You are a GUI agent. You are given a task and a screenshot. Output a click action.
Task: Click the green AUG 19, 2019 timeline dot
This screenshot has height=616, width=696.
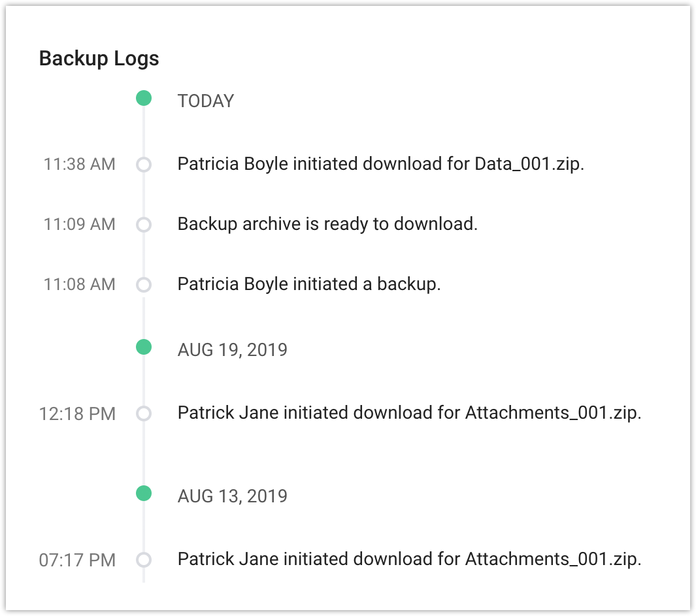click(144, 347)
